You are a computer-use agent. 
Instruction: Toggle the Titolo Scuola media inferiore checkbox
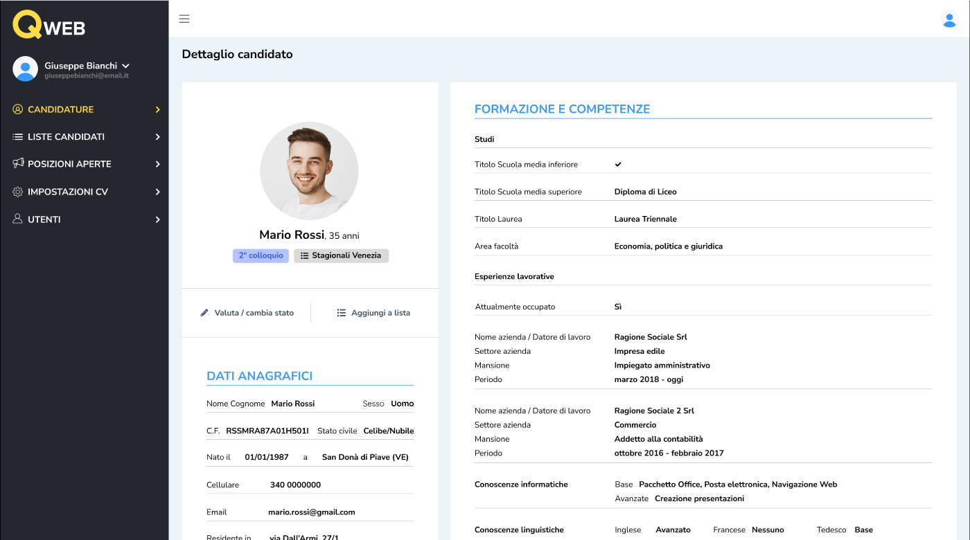point(618,164)
